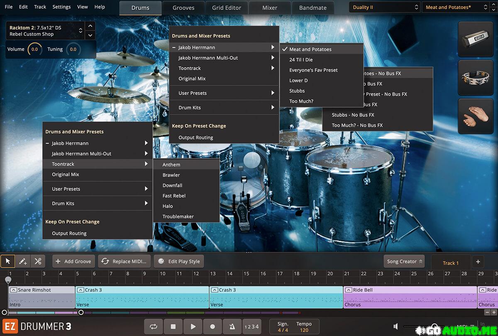Screen dimensions: 498x336
Task: Click Replace MIDI button
Action: (x=124, y=261)
